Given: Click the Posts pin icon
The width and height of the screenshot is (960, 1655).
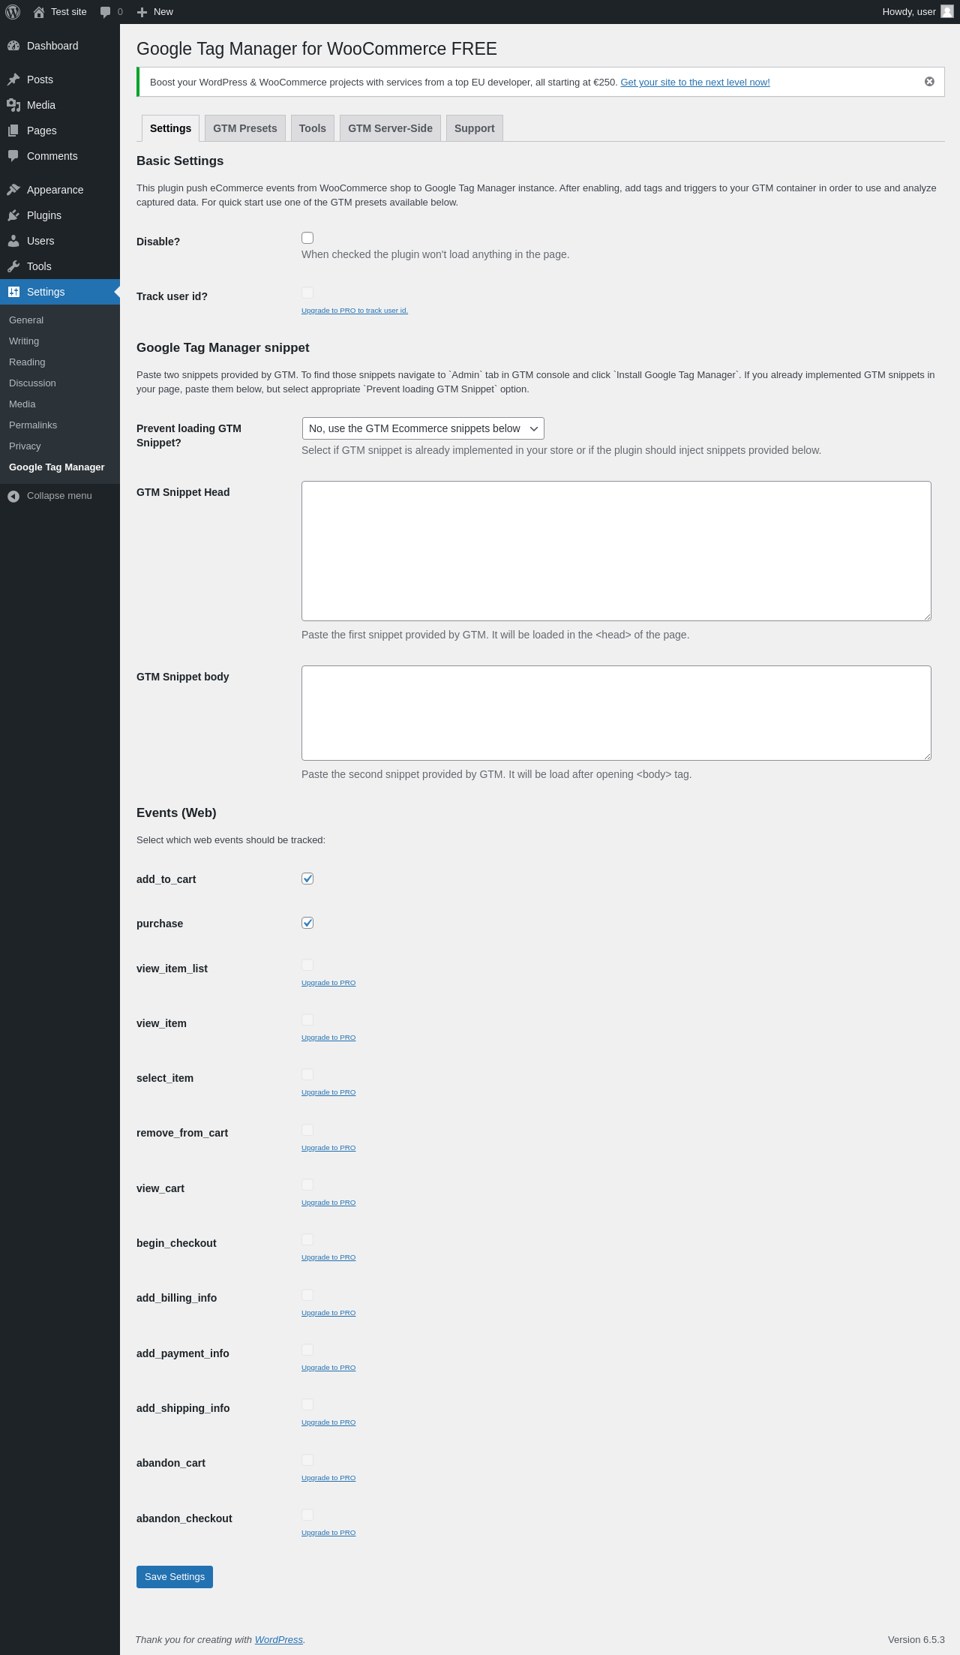Looking at the screenshot, I should pyautogui.click(x=13, y=80).
